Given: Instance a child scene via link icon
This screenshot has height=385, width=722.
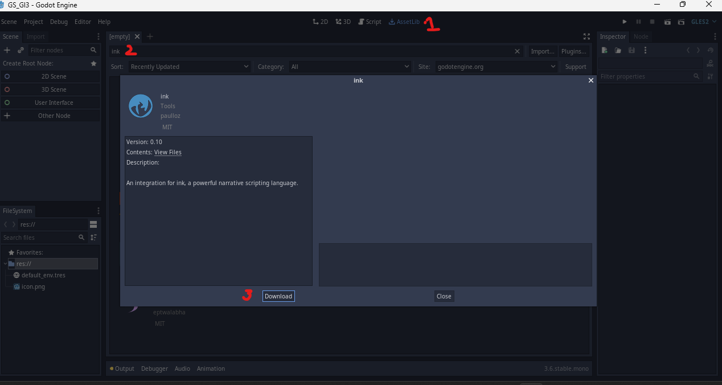Looking at the screenshot, I should pyautogui.click(x=20, y=50).
